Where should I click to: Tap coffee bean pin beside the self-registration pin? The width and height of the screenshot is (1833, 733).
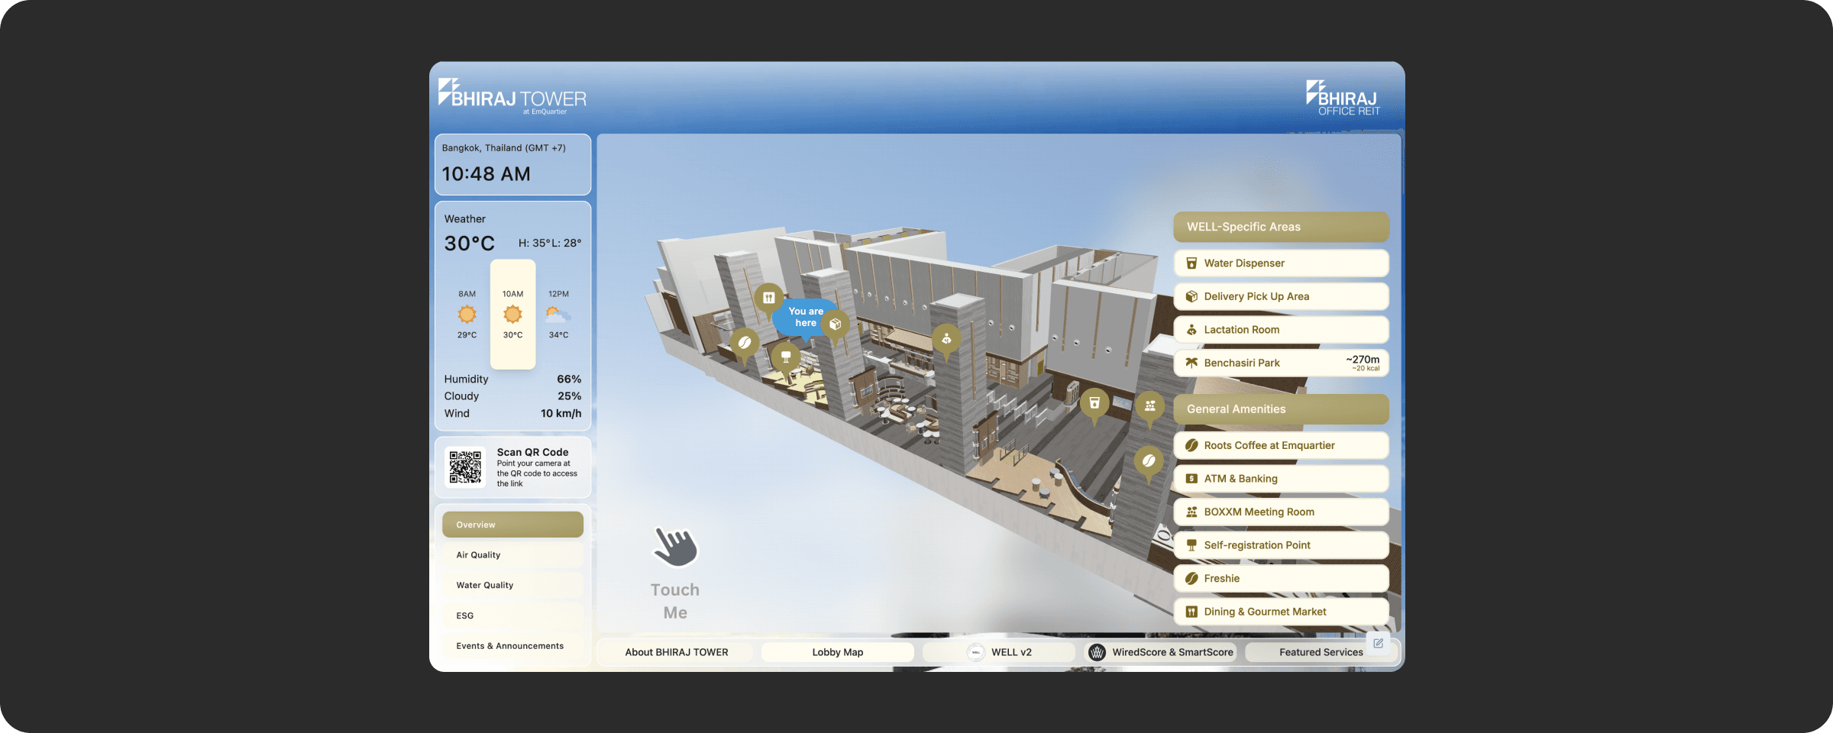745,343
